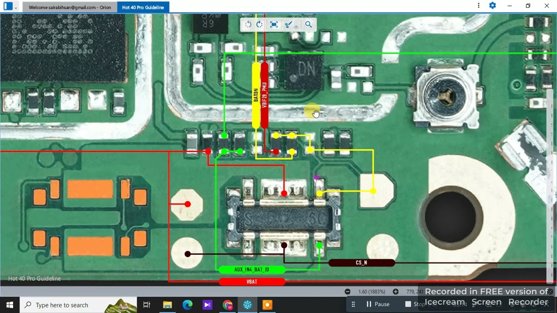Screen dimensions: 557x313
Task: Open the Windows Start menu
Action: pos(10,305)
